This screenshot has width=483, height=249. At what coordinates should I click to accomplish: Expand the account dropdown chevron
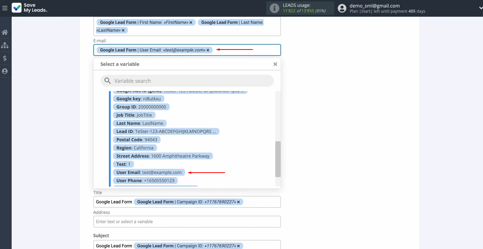click(x=480, y=8)
